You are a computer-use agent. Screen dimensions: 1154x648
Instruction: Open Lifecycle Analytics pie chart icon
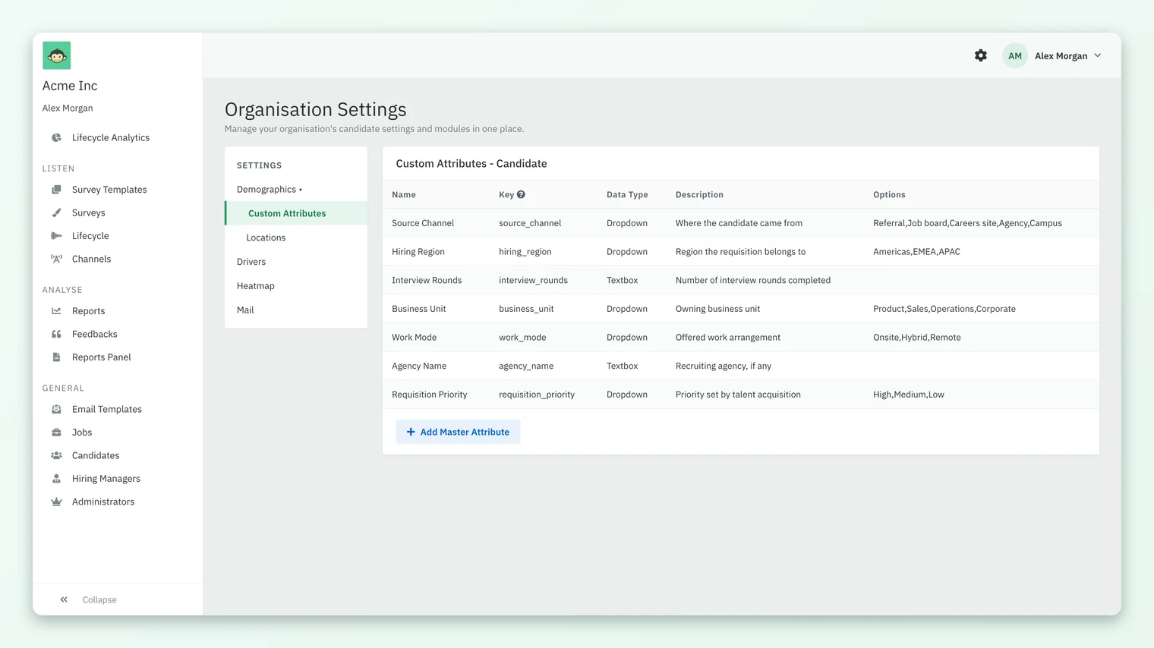point(56,137)
